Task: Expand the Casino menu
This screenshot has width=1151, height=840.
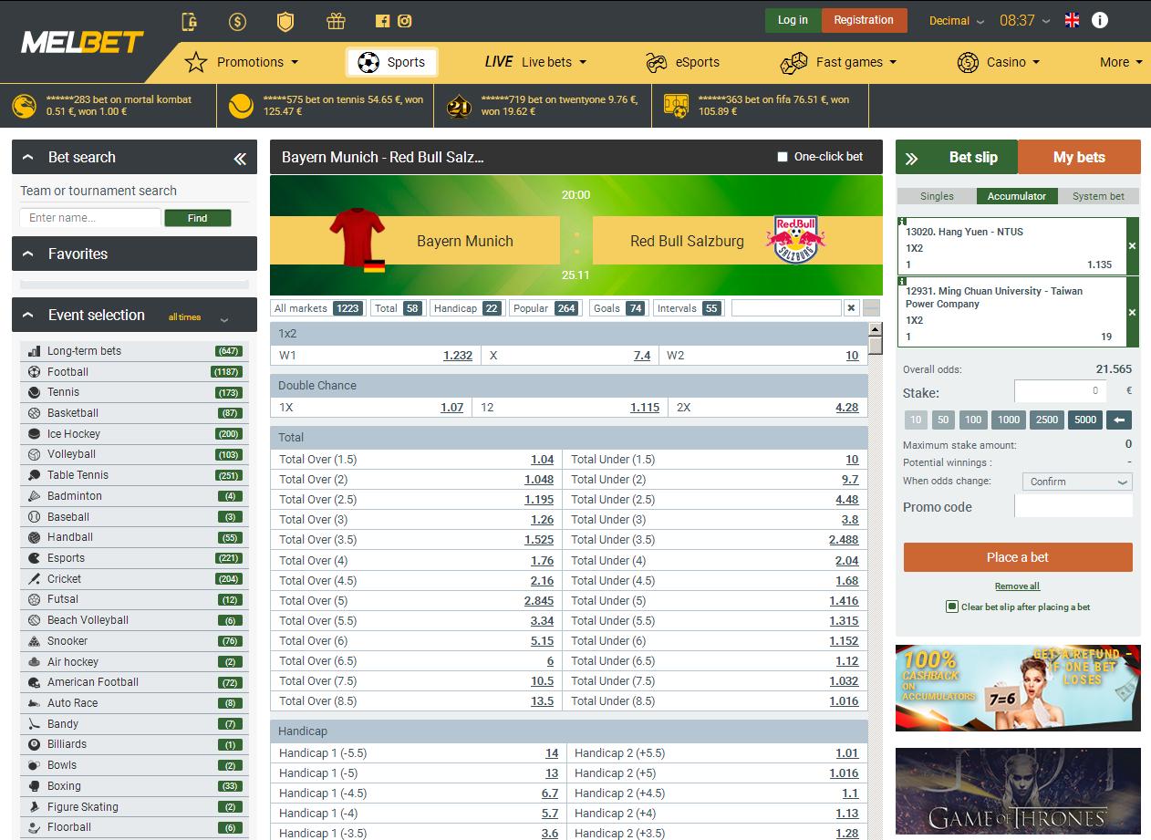Action: point(999,62)
